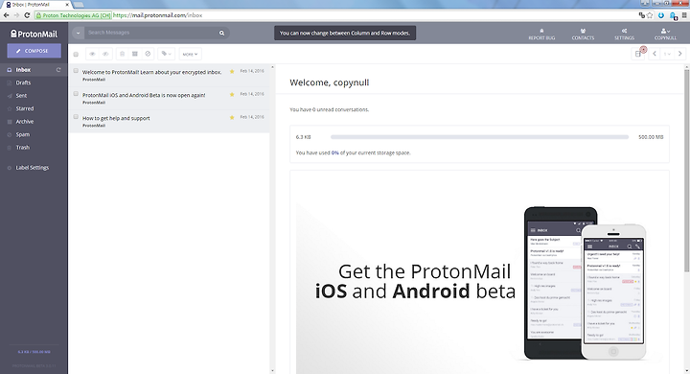Select checkbox for How to get help message
Viewport: 690px width, 374px height.
(76, 117)
